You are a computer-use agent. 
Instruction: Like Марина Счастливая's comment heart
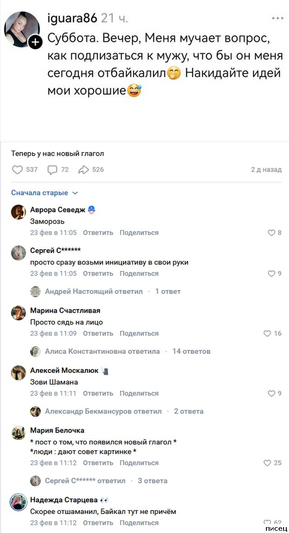(x=267, y=333)
